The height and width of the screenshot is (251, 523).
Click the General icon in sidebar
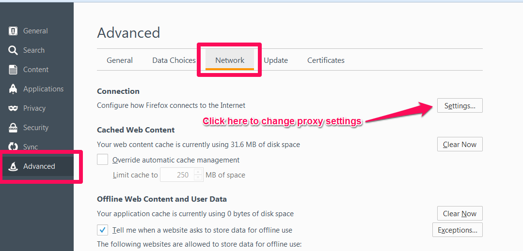tap(13, 31)
